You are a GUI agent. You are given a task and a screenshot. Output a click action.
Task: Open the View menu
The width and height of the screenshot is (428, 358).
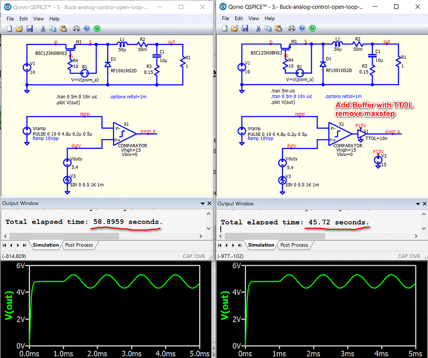(38, 19)
